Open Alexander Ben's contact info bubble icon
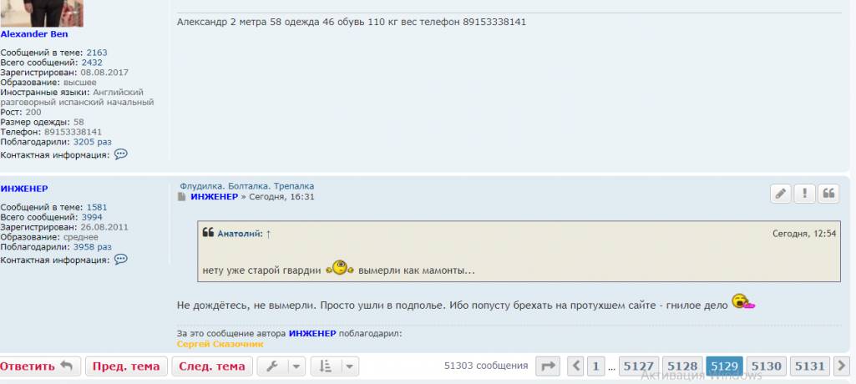The width and height of the screenshot is (856, 384). click(x=121, y=154)
